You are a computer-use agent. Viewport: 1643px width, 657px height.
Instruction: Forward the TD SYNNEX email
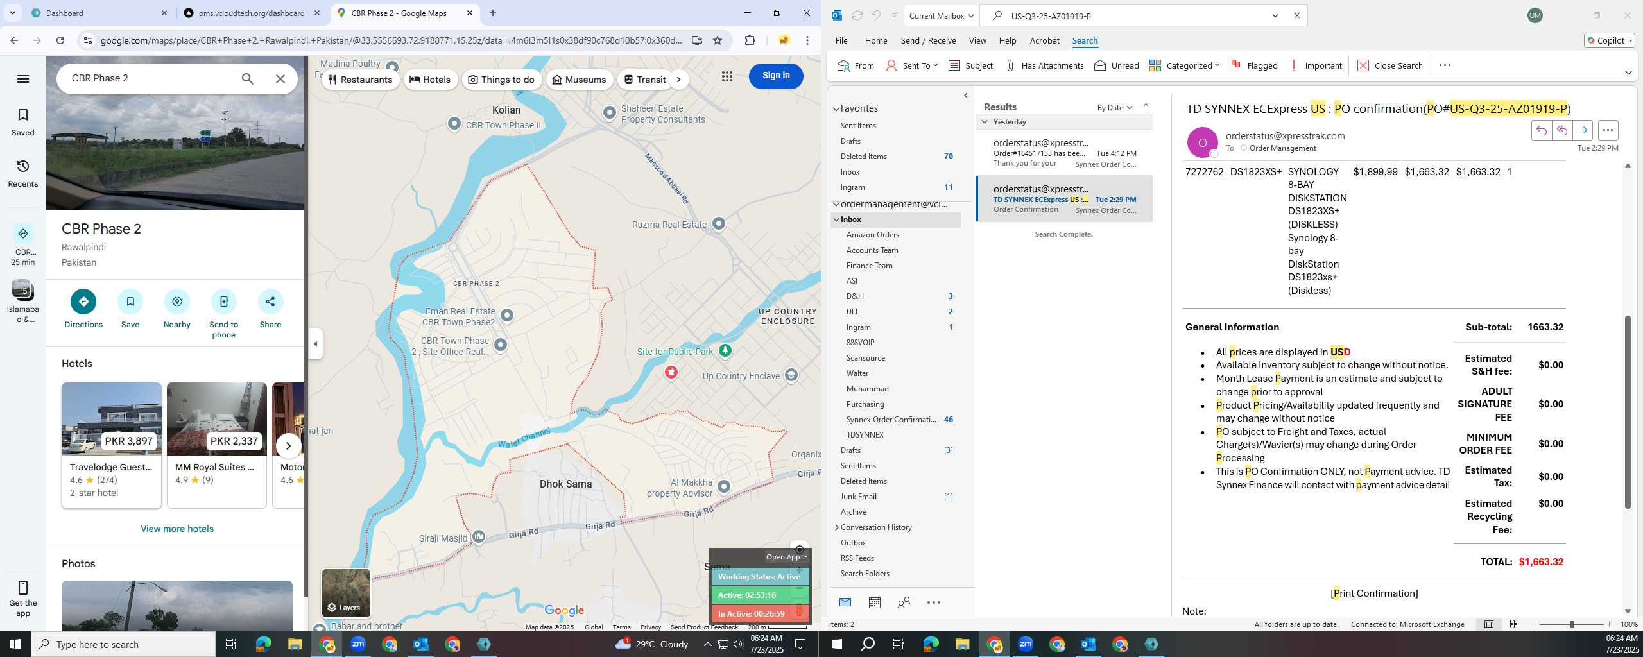click(1582, 130)
